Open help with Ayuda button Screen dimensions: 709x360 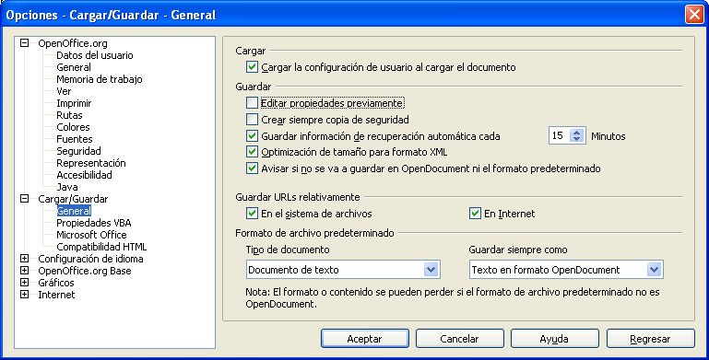point(554,339)
